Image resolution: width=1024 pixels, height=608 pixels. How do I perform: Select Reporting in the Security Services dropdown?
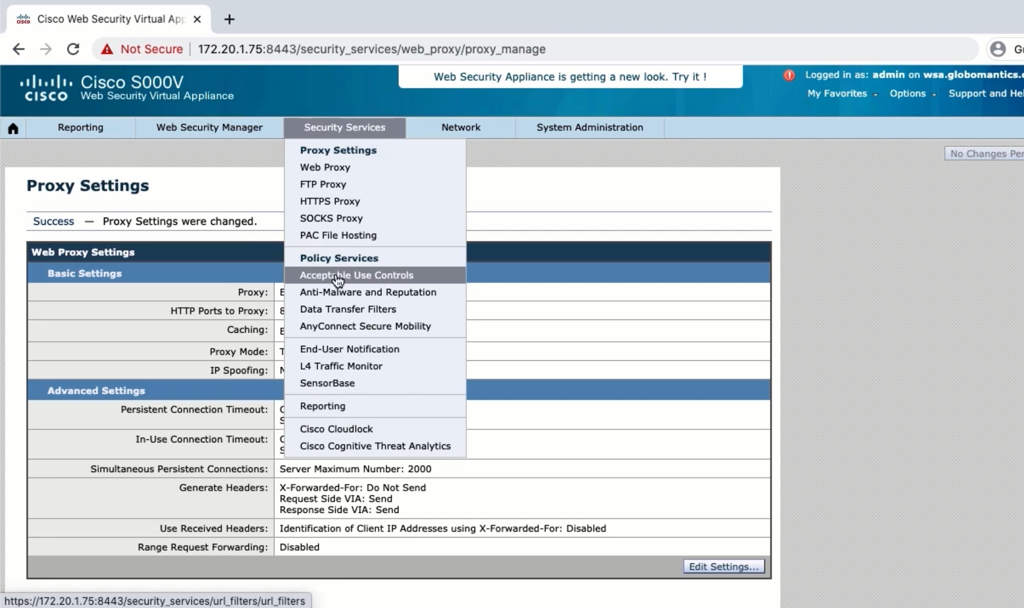click(x=375, y=406)
